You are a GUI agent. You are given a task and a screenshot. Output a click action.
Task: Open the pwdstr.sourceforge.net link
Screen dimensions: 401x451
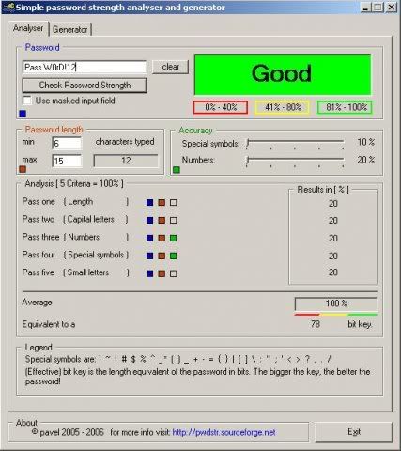point(224,432)
